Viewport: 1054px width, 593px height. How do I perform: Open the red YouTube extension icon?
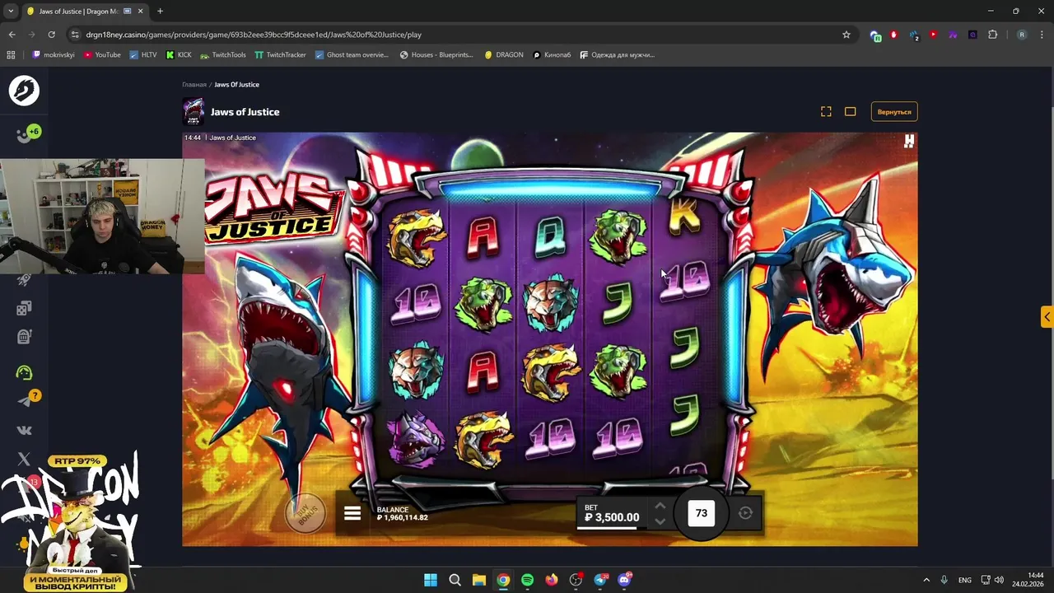coord(933,35)
